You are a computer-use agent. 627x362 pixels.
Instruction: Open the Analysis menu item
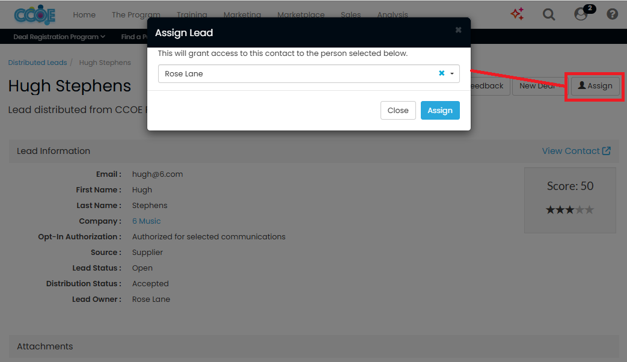[x=393, y=14]
